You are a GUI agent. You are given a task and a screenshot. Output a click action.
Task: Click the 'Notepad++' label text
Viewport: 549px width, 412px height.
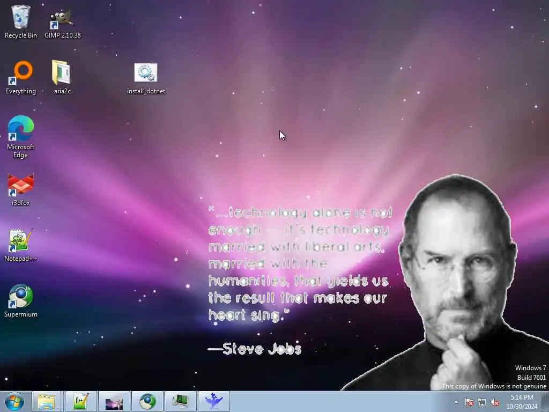[21, 259]
